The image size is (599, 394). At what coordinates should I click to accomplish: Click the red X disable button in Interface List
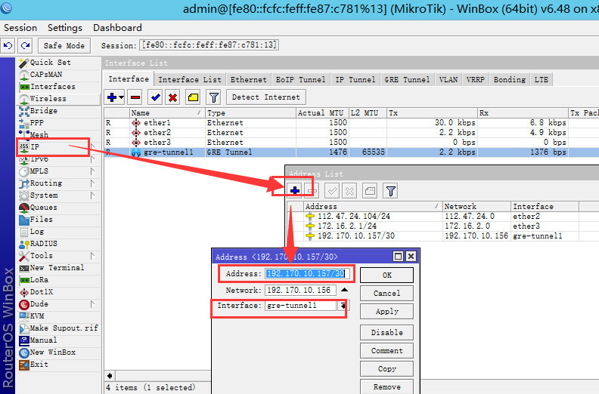(x=172, y=97)
